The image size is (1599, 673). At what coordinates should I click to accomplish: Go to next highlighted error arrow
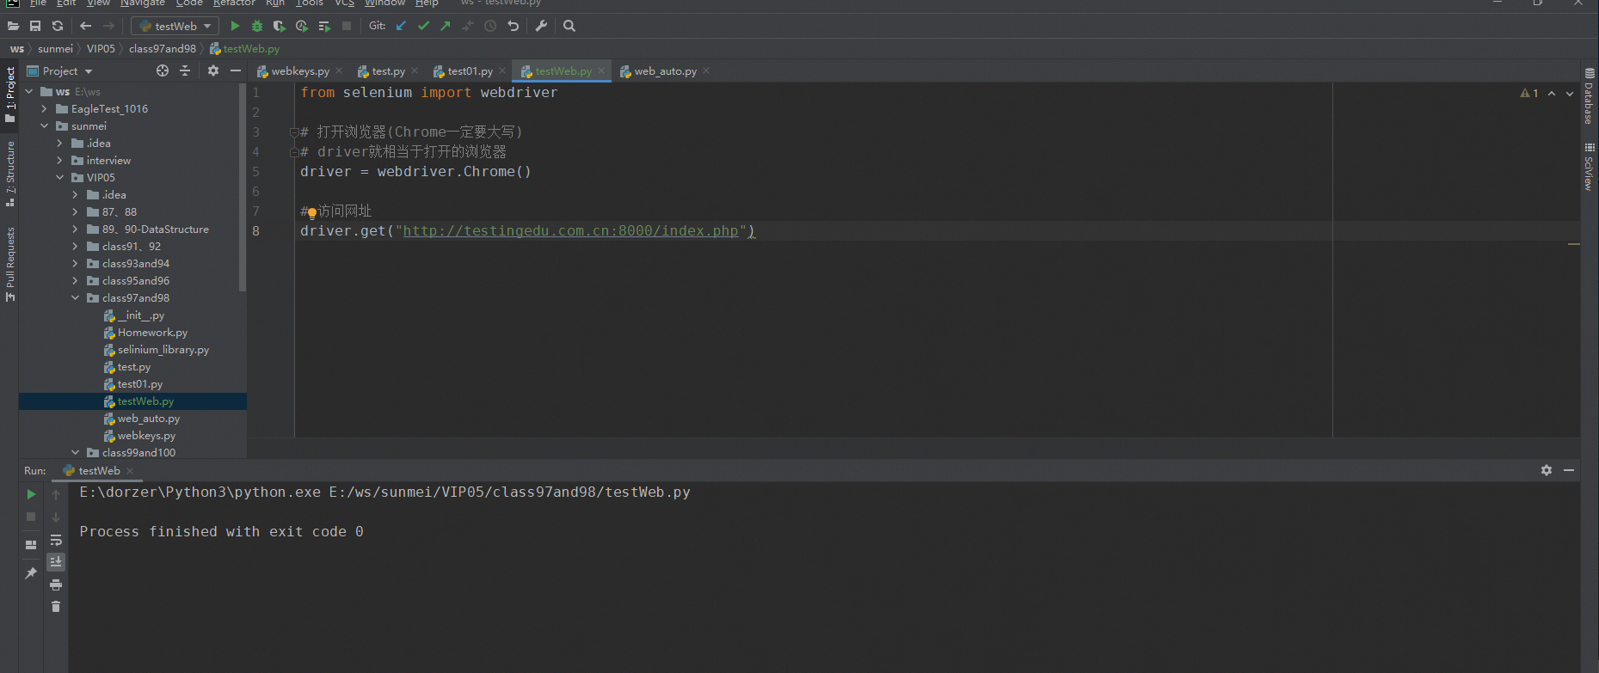[1570, 93]
